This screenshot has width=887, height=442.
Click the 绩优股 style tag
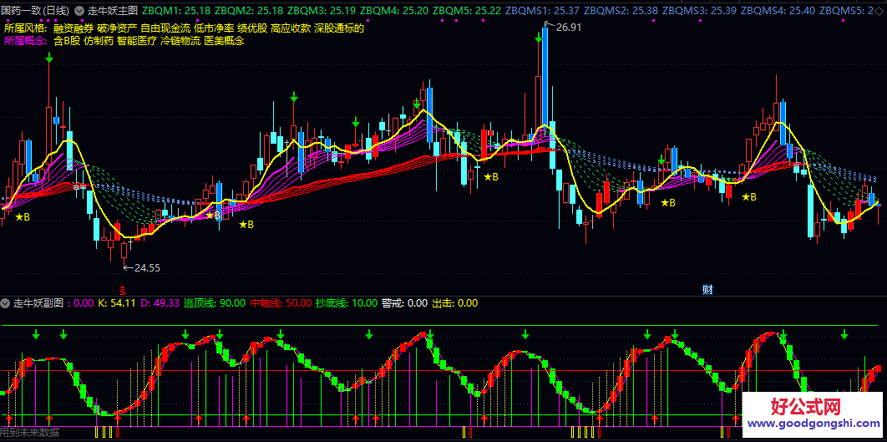252,28
